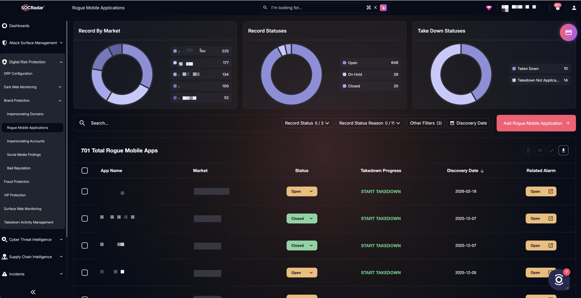Click the Cyber Threat Intelligence icon

point(4,240)
